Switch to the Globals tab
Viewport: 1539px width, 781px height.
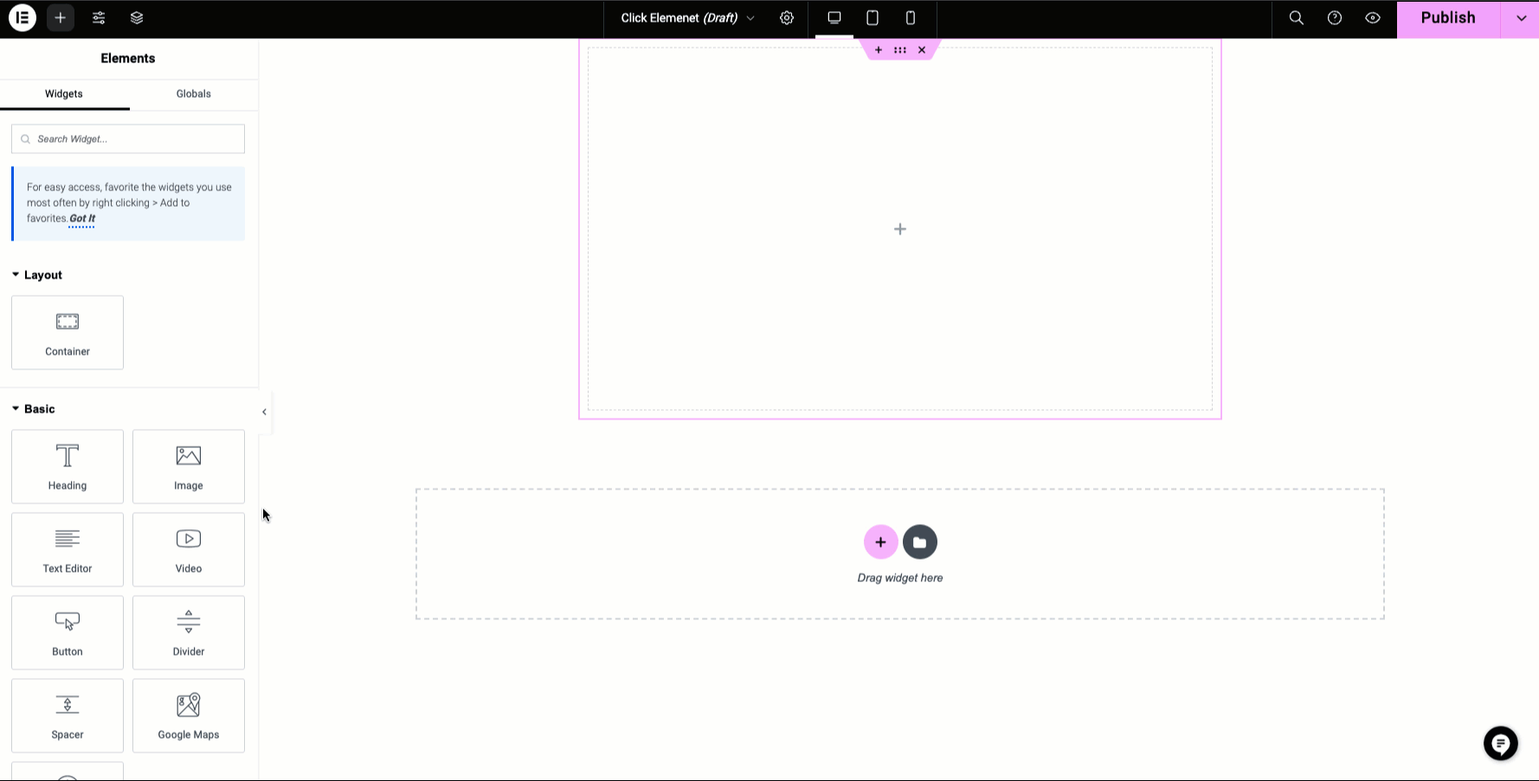pos(193,93)
